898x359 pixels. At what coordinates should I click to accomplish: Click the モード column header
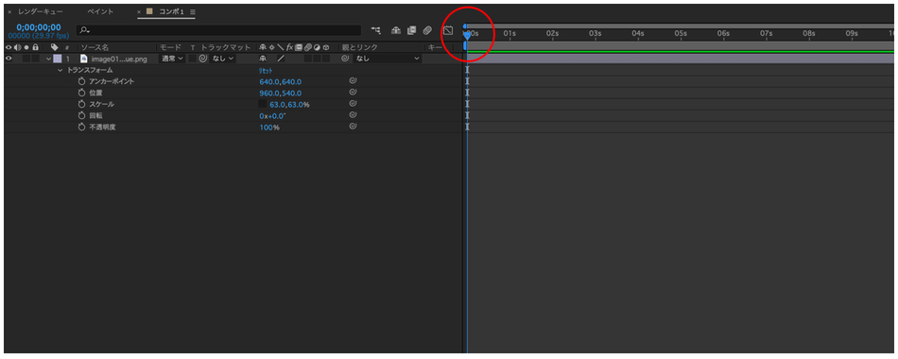(170, 47)
